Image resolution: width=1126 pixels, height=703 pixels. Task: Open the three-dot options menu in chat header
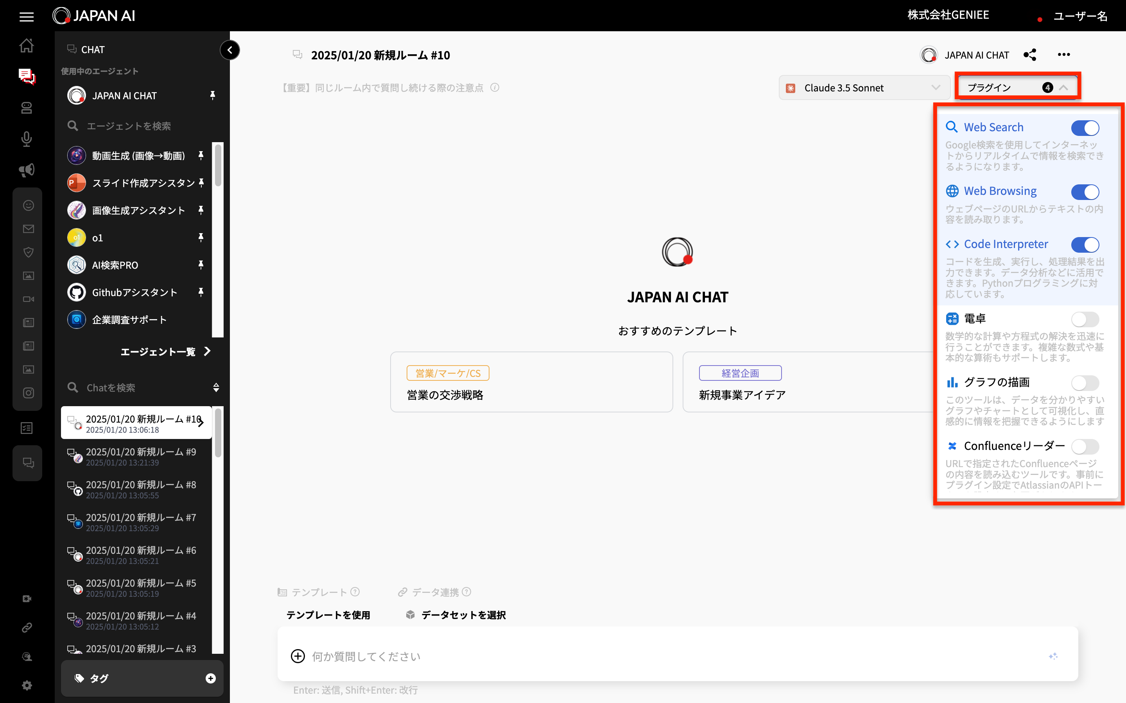point(1064,54)
